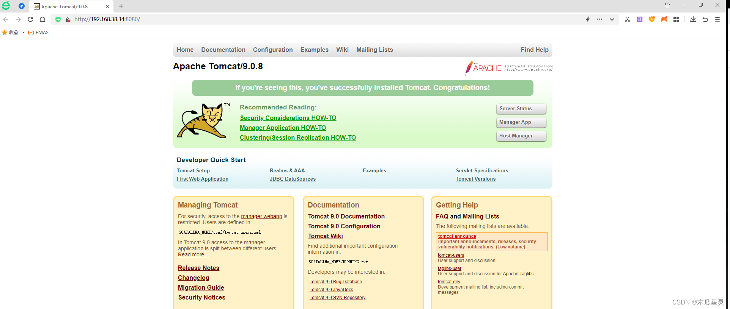
Task: Open the JDBC DataSources link
Action: pyautogui.click(x=293, y=179)
